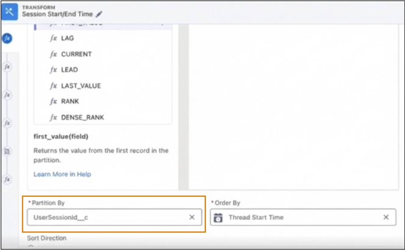The height and width of the screenshot is (251, 405).
Task: Open the third formula step in sidebar
Action: click(x=7, y=95)
